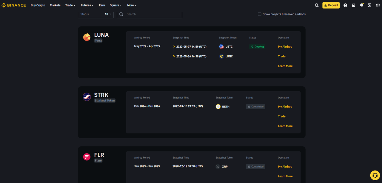Click snapshot time 2022-09-15 23:59 (UTC)
The width and height of the screenshot is (382, 183).
click(x=188, y=106)
